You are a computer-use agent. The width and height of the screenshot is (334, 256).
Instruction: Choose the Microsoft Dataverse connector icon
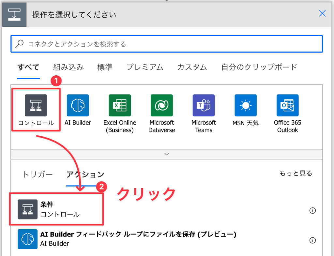pos(162,105)
